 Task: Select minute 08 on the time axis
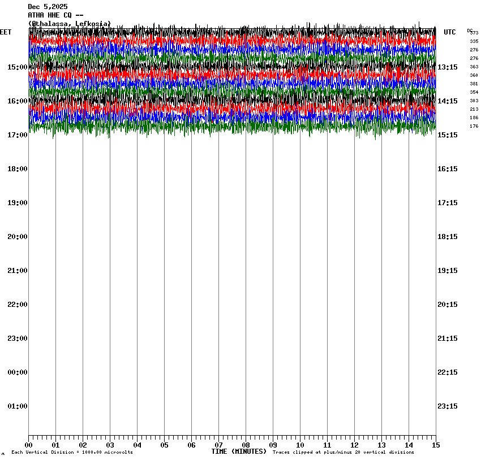(246, 445)
